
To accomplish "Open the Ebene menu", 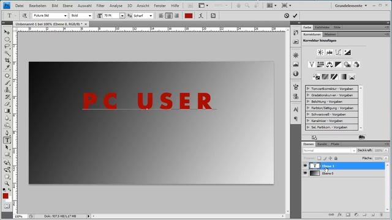I will (67, 5).
